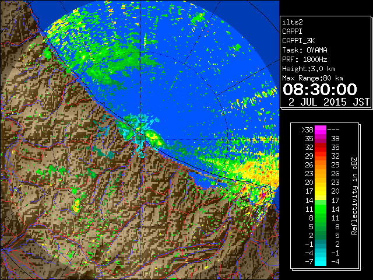
Task: Click the '-7' legend label
Action: 309,262
